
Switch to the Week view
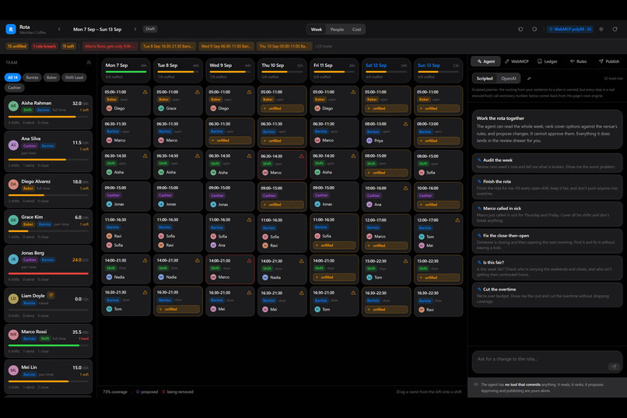tap(317, 30)
